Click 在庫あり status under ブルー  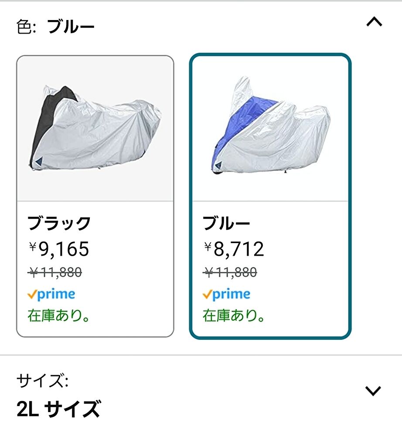tap(234, 315)
